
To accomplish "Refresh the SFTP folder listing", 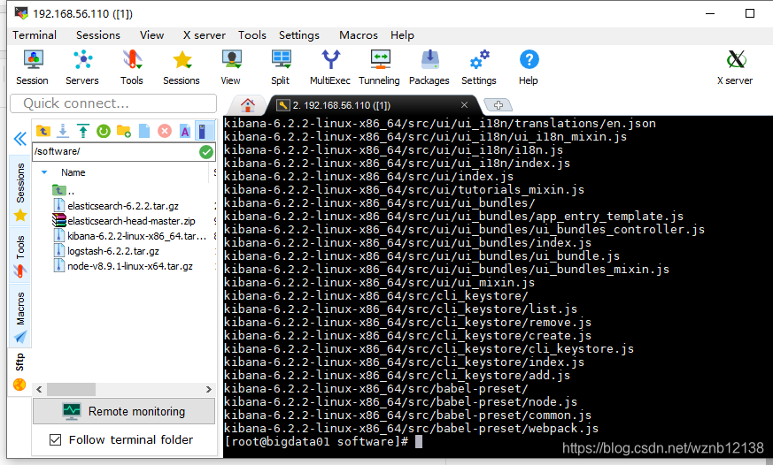I will coord(104,131).
